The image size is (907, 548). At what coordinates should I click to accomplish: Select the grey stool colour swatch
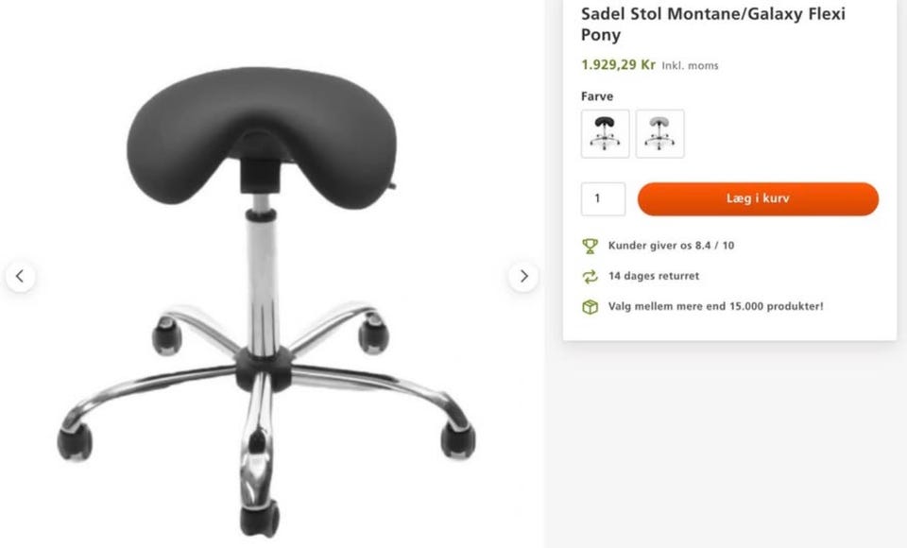click(x=660, y=133)
